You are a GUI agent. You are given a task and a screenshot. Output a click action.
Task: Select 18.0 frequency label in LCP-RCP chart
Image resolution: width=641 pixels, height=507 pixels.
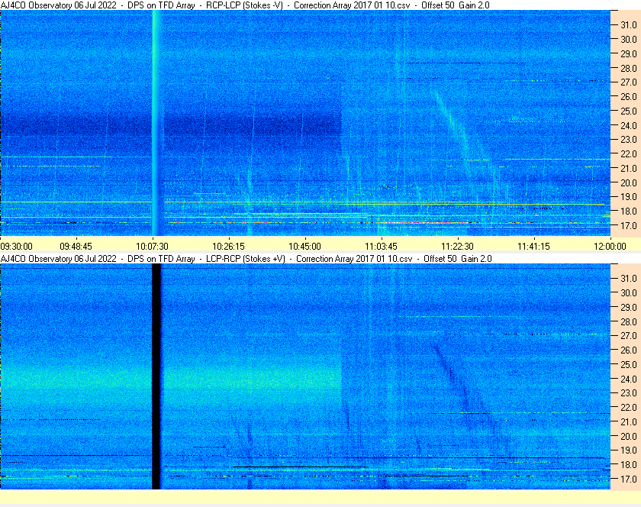point(629,464)
